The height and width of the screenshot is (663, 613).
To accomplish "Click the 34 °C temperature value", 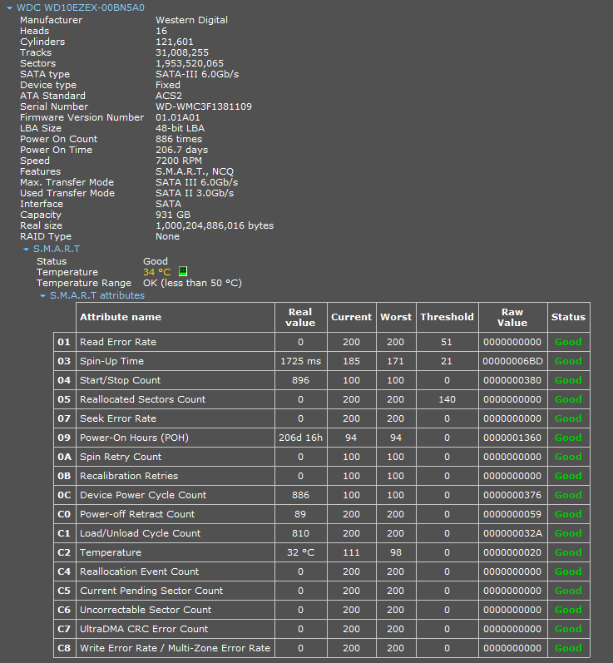I will [x=157, y=272].
